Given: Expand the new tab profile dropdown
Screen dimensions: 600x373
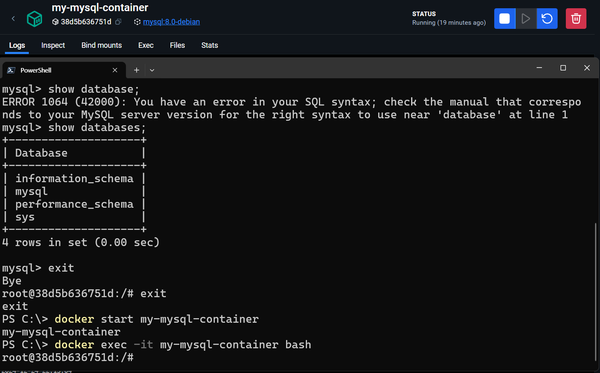Looking at the screenshot, I should coord(152,70).
